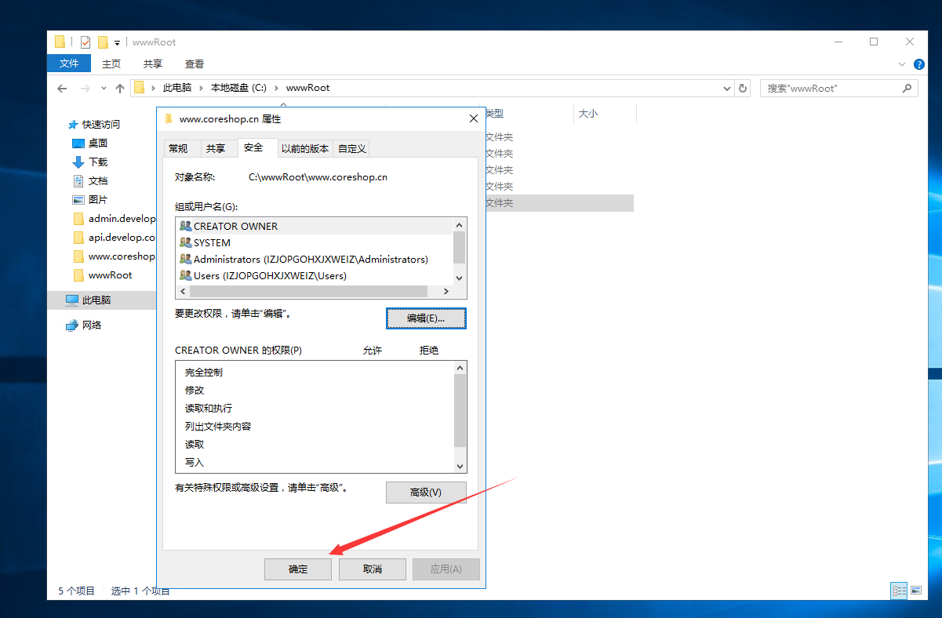Open the 查看 ribbon tab

point(195,64)
